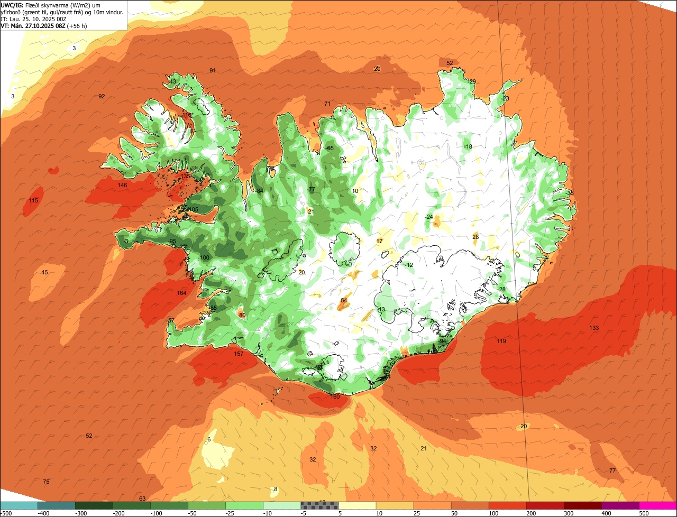The height and width of the screenshot is (517, 677).
Task: Click the '-18' value in northeast Iceland
Action: [468, 146]
